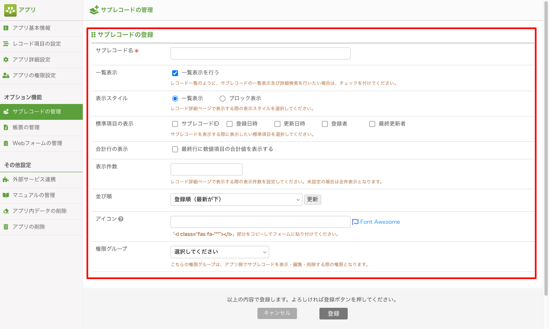Click the アプリ内データの削除 eraser icon
Image resolution: width=549 pixels, height=329 pixels.
tap(6, 211)
